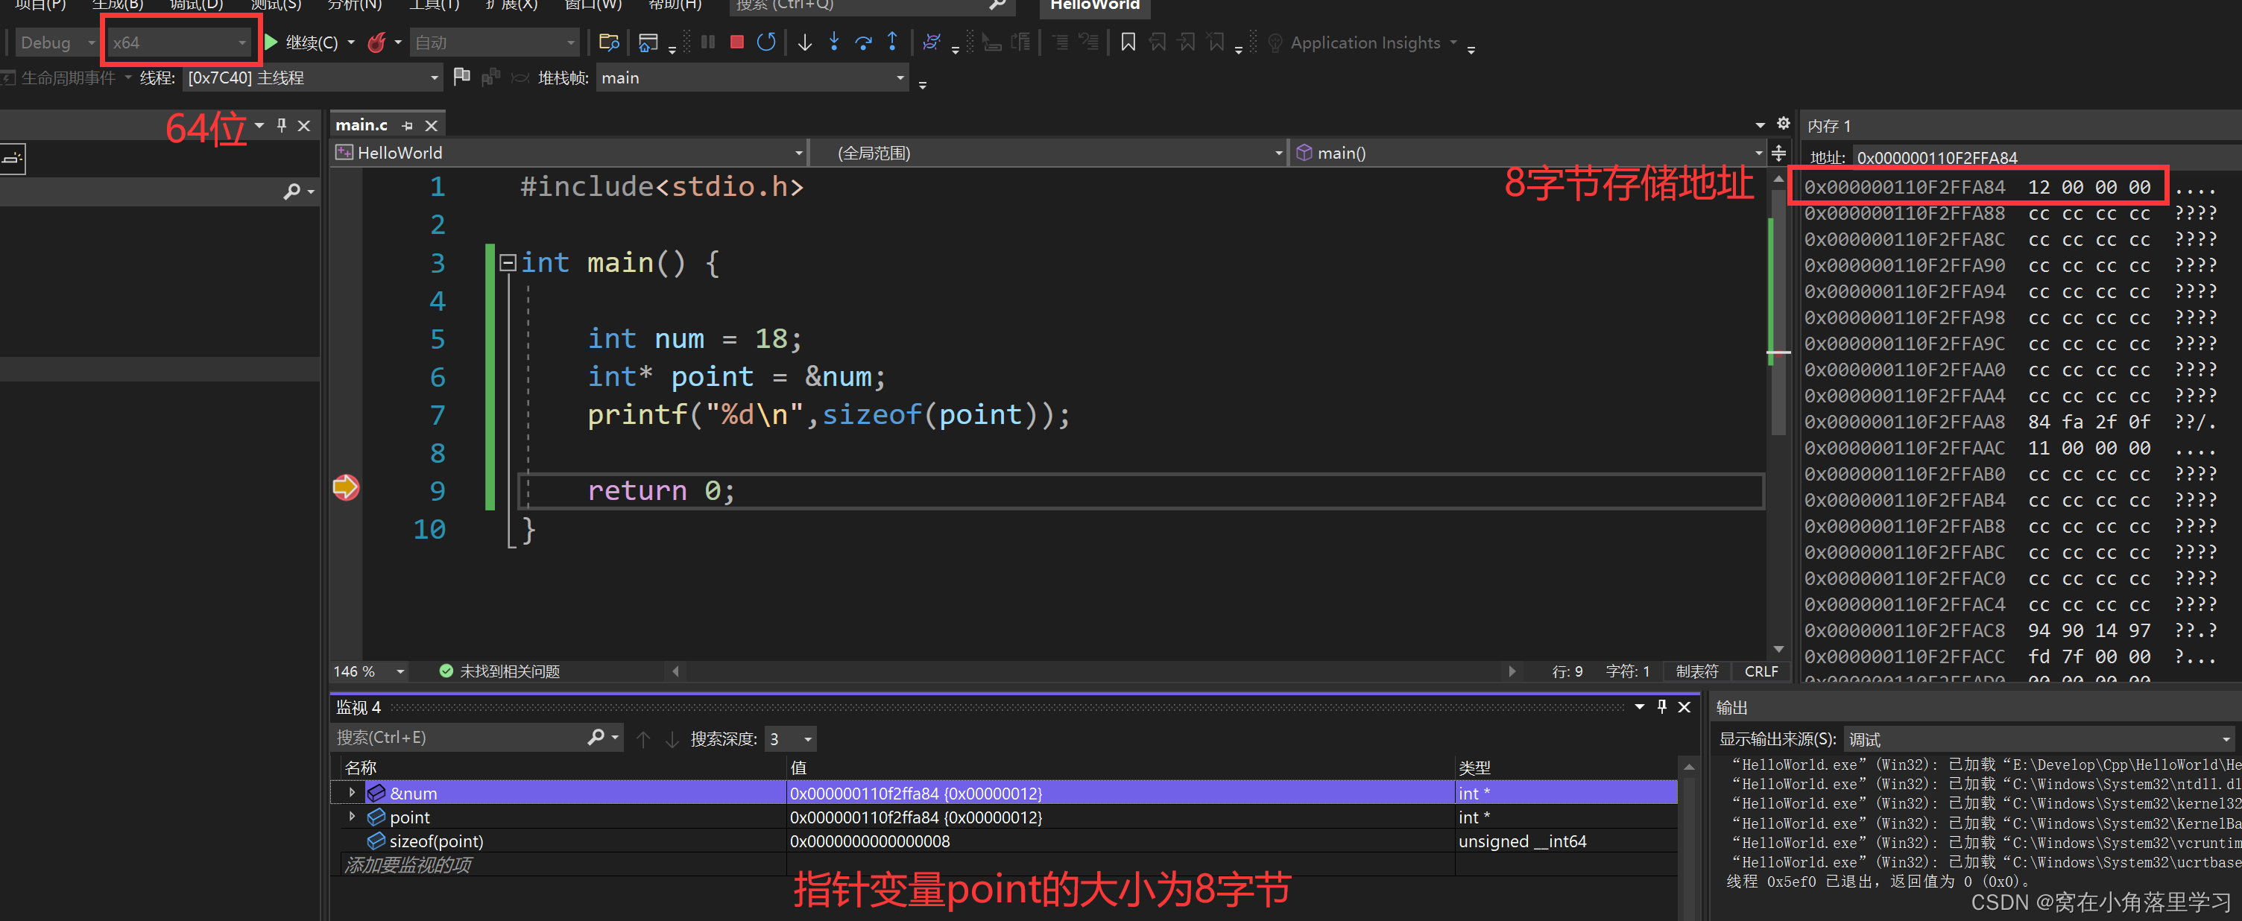Viewport: 2242px width, 921px height.
Task: Open the stack frame dropdown showing main
Action: pos(752,77)
